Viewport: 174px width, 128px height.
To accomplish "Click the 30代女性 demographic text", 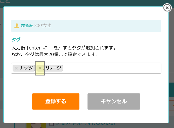I will [x=43, y=26].
